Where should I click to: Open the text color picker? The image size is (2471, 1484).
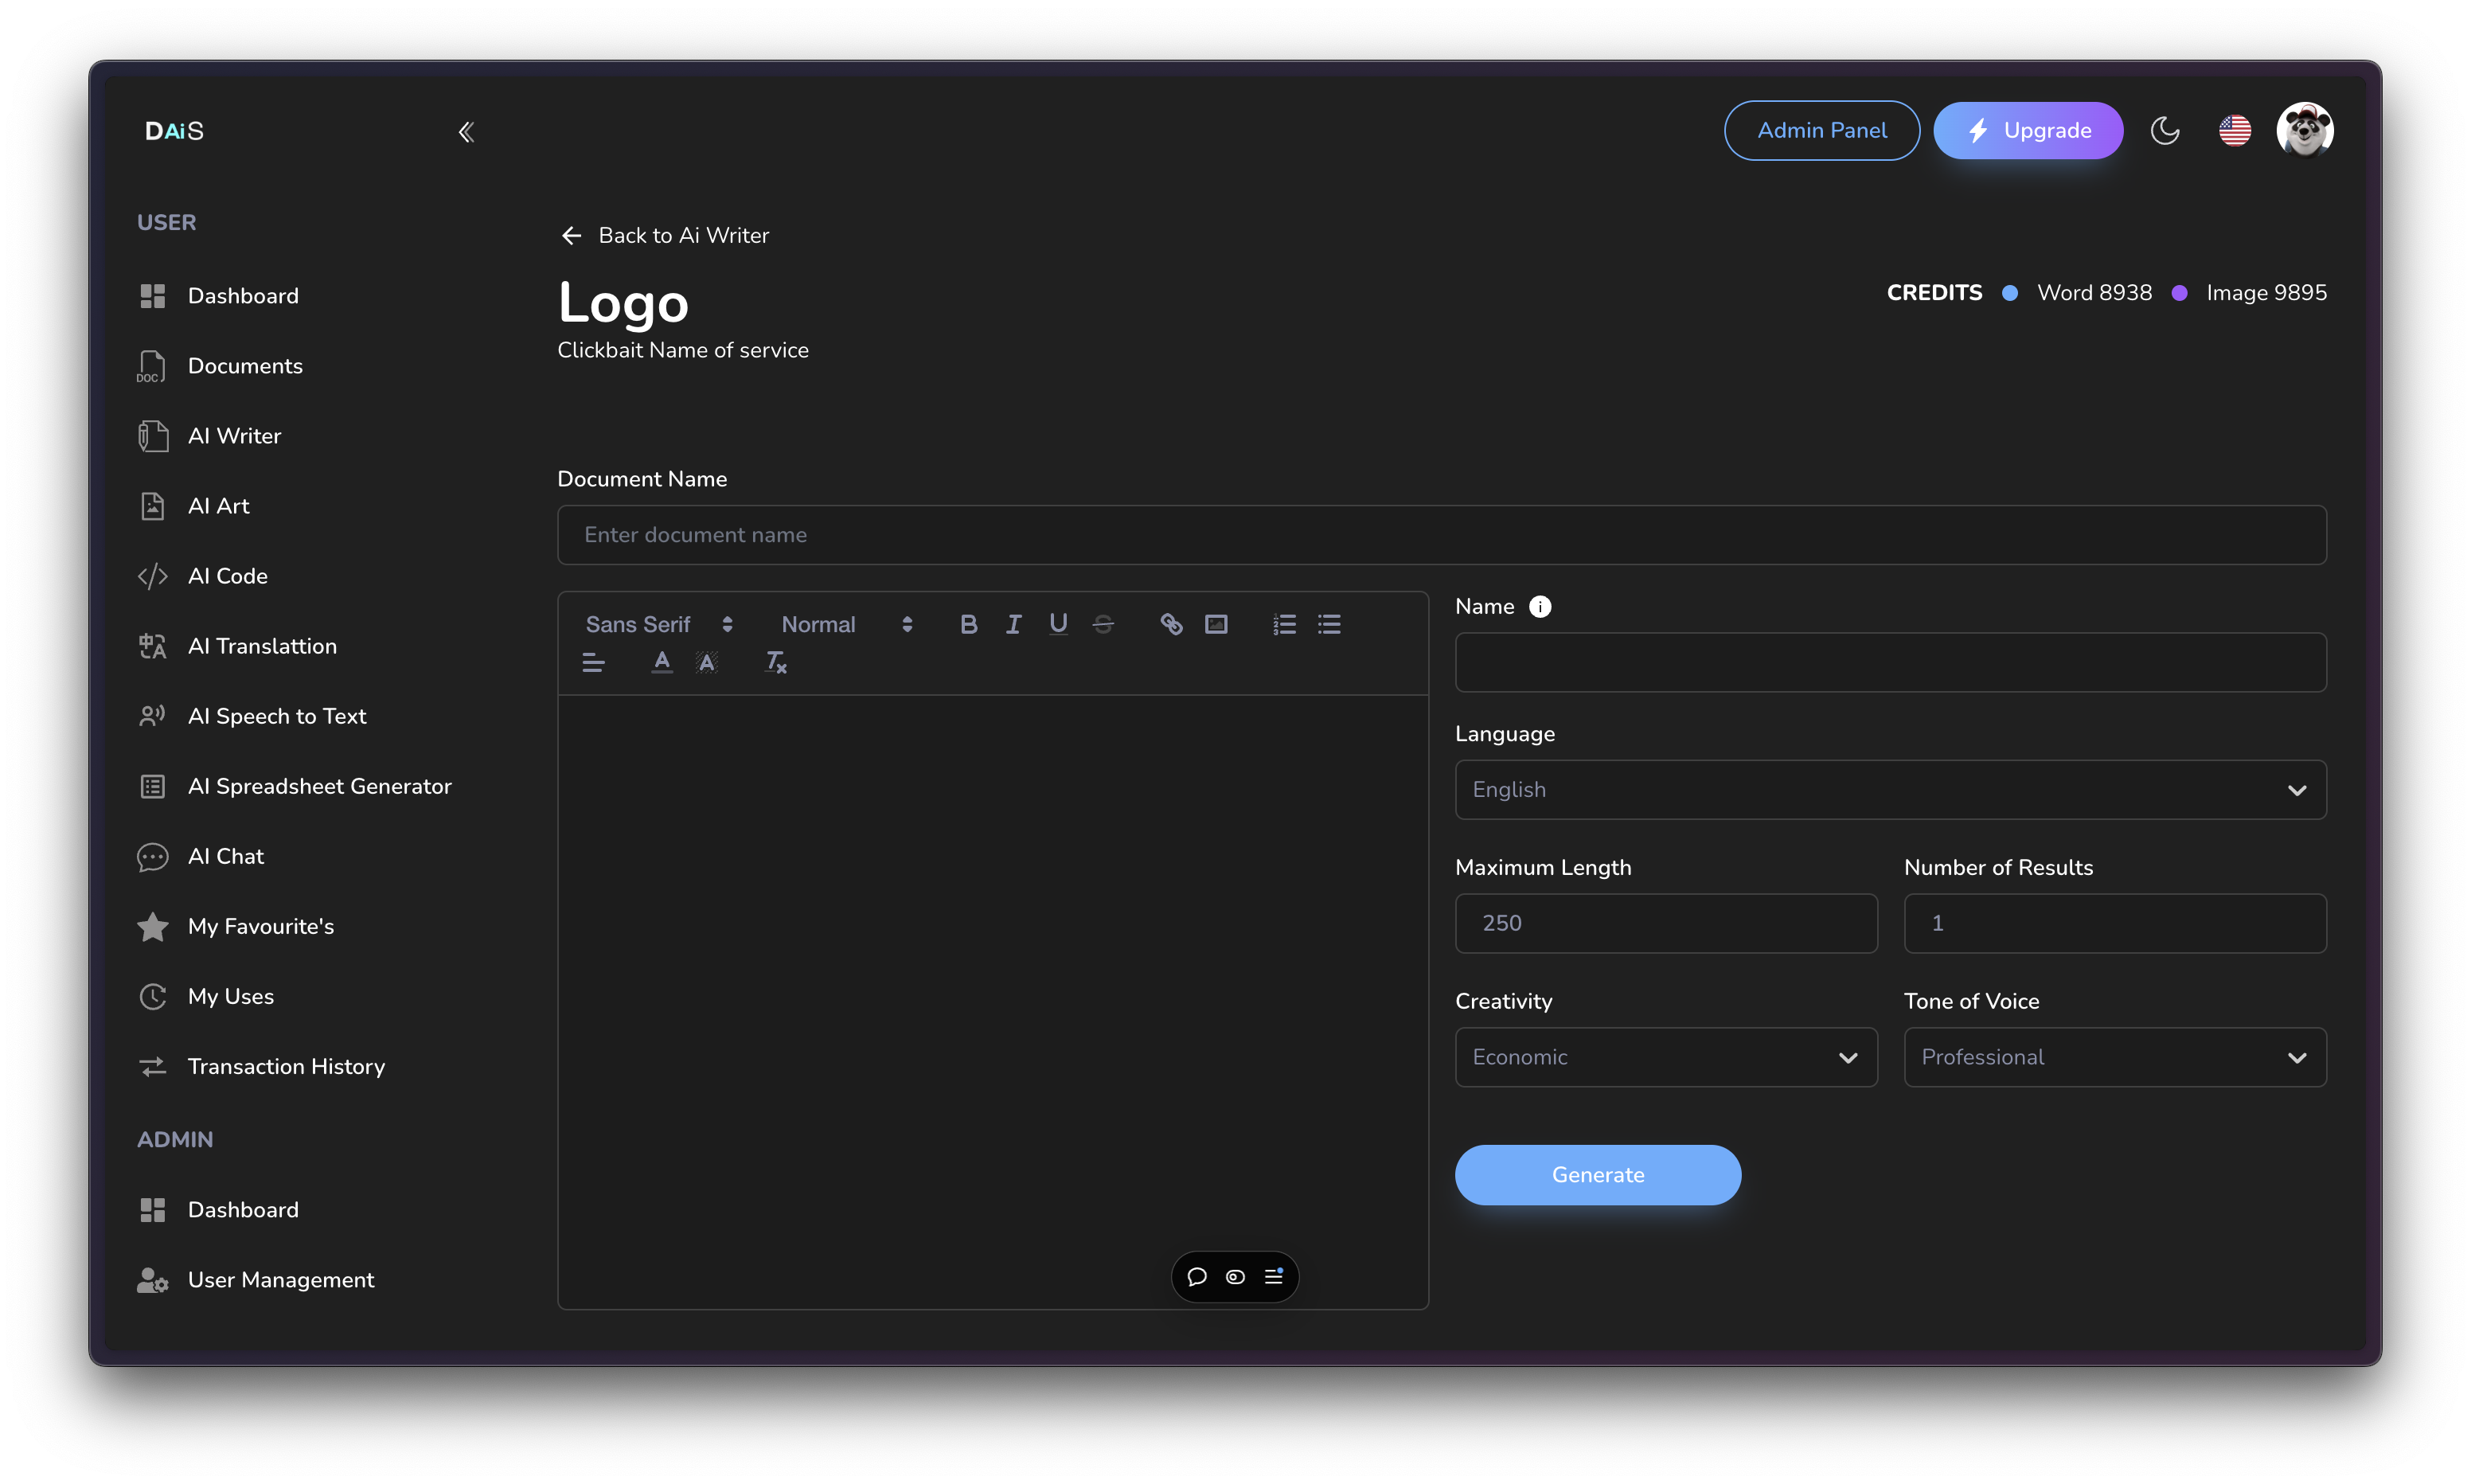(x=662, y=662)
